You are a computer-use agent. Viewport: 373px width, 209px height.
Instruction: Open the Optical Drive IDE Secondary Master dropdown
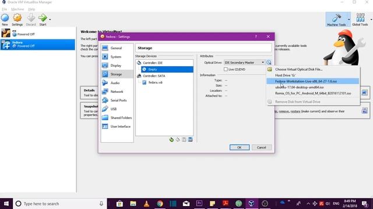[244, 63]
